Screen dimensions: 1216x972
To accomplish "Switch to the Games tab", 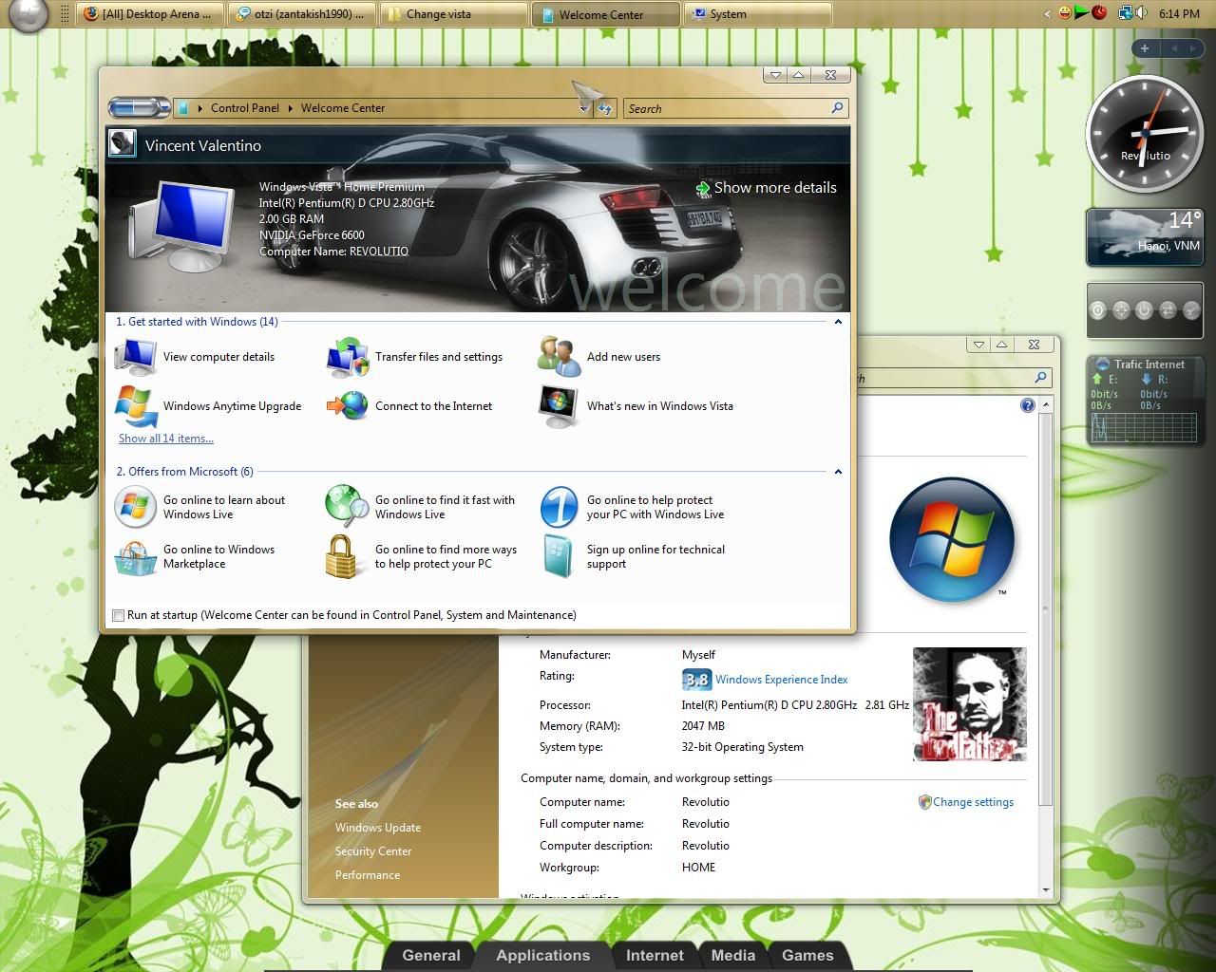I will pyautogui.click(x=807, y=956).
